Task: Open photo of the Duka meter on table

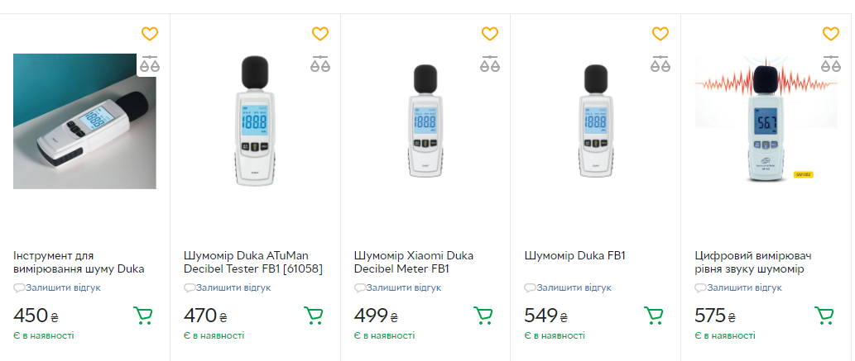Action: tap(84, 121)
